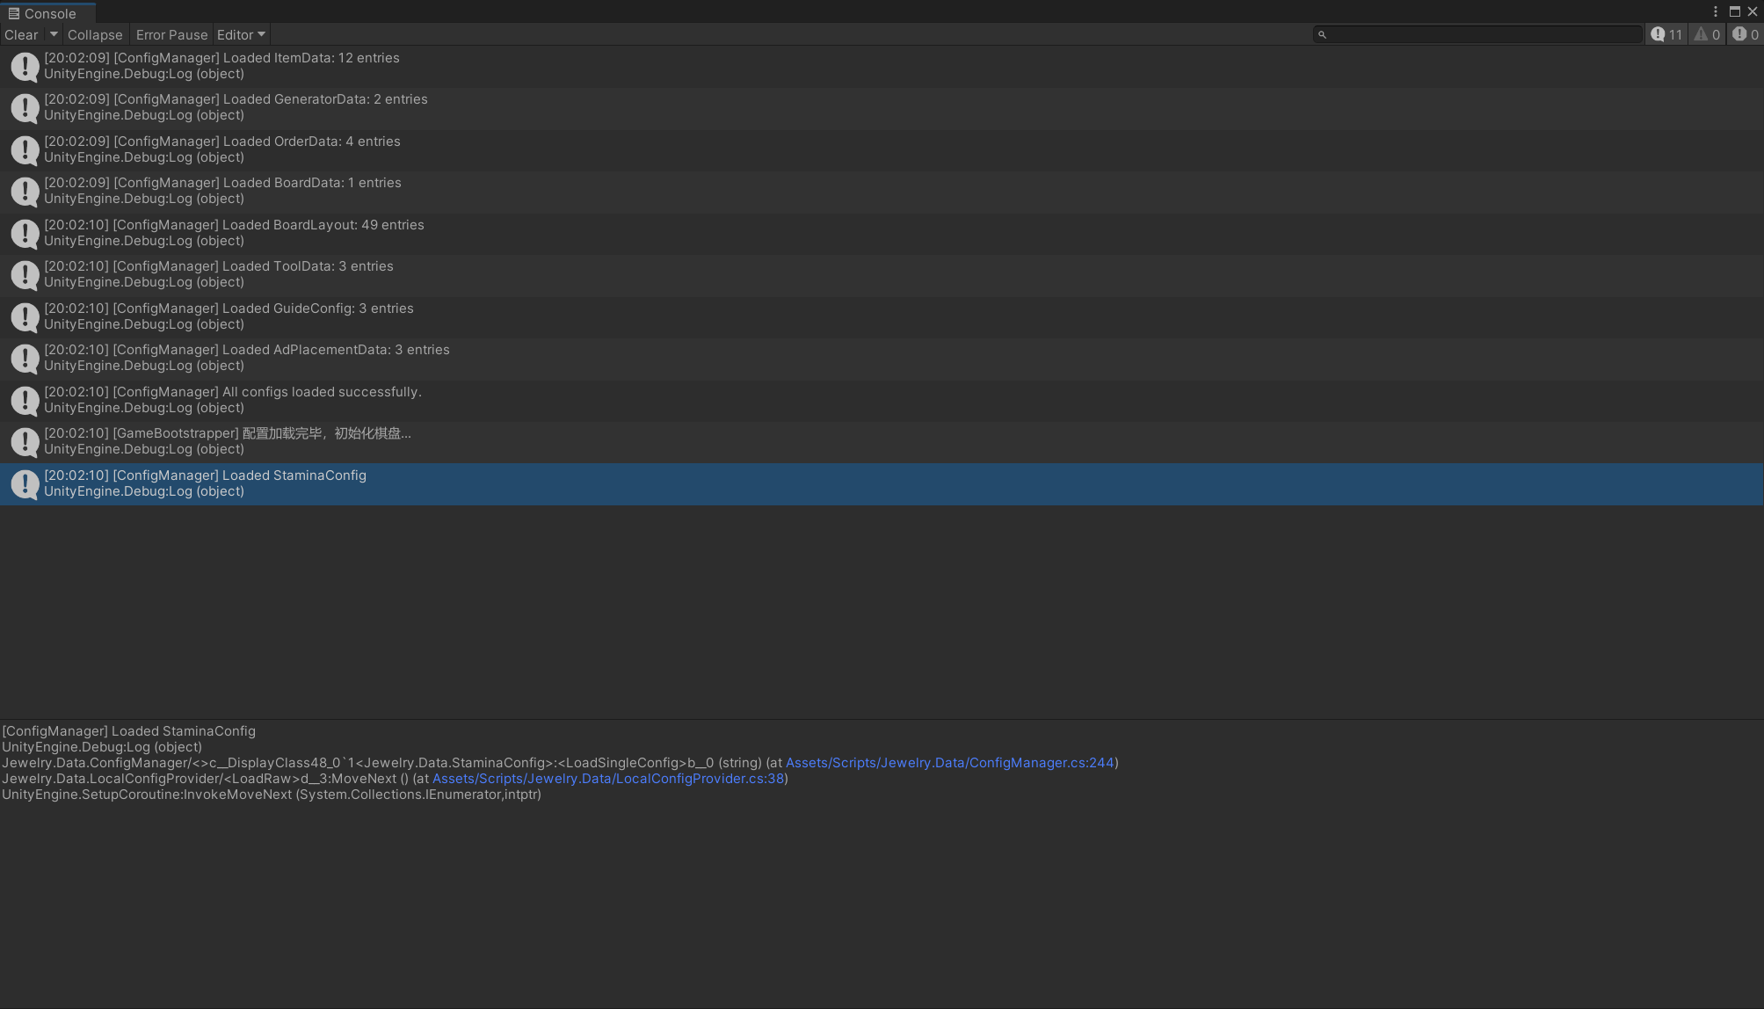Viewport: 1764px width, 1009px height.
Task: Click info icon of StaminaConfig log
Action: [25, 483]
